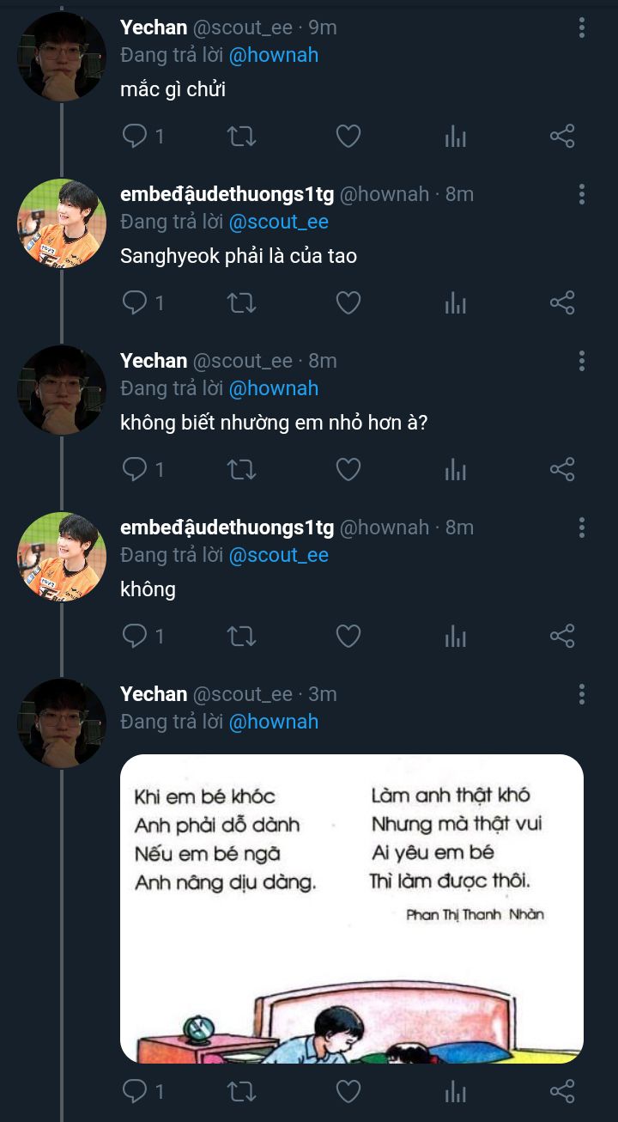The height and width of the screenshot is (1122, 618).
Task: Share the tweet that only says "không"
Action: pos(562,636)
